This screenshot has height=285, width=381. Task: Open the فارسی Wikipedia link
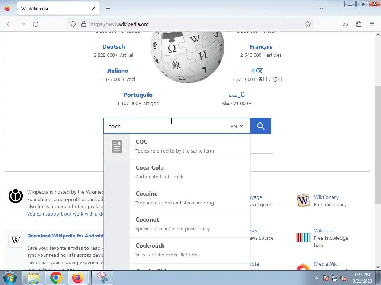236,95
